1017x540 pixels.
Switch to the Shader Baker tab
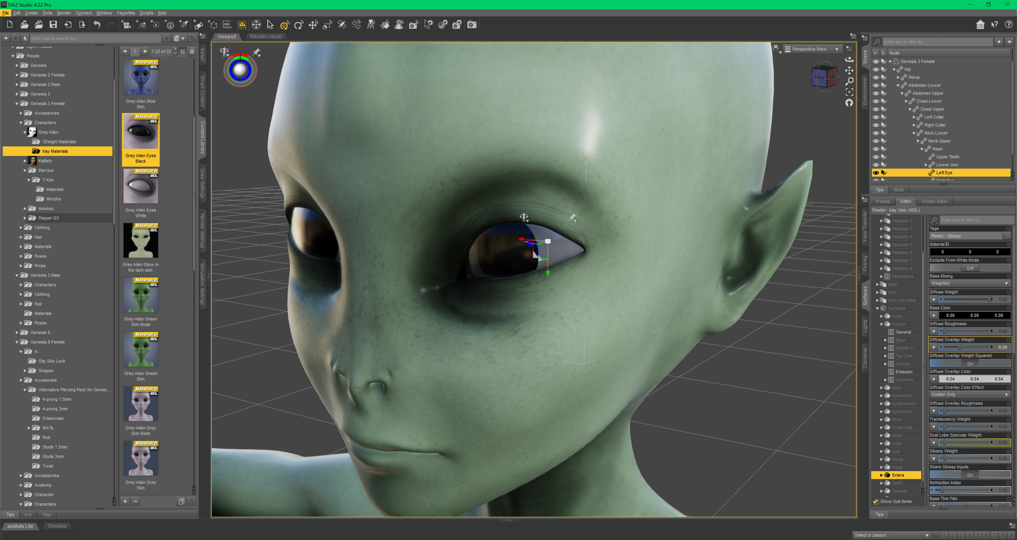click(934, 201)
